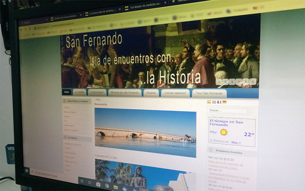The height and width of the screenshot is (191, 305).
Task: Open 'Moverse por San Fernando' tab
Action: click(x=125, y=92)
